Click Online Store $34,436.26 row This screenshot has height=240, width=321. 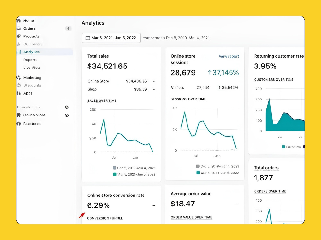(121, 81)
